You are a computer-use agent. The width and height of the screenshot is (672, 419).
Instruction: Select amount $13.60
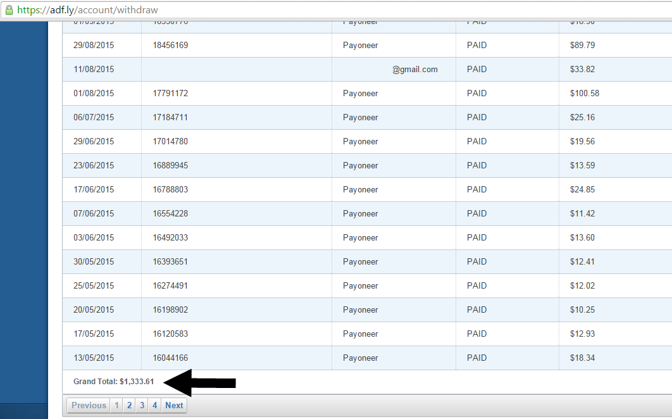(x=582, y=237)
